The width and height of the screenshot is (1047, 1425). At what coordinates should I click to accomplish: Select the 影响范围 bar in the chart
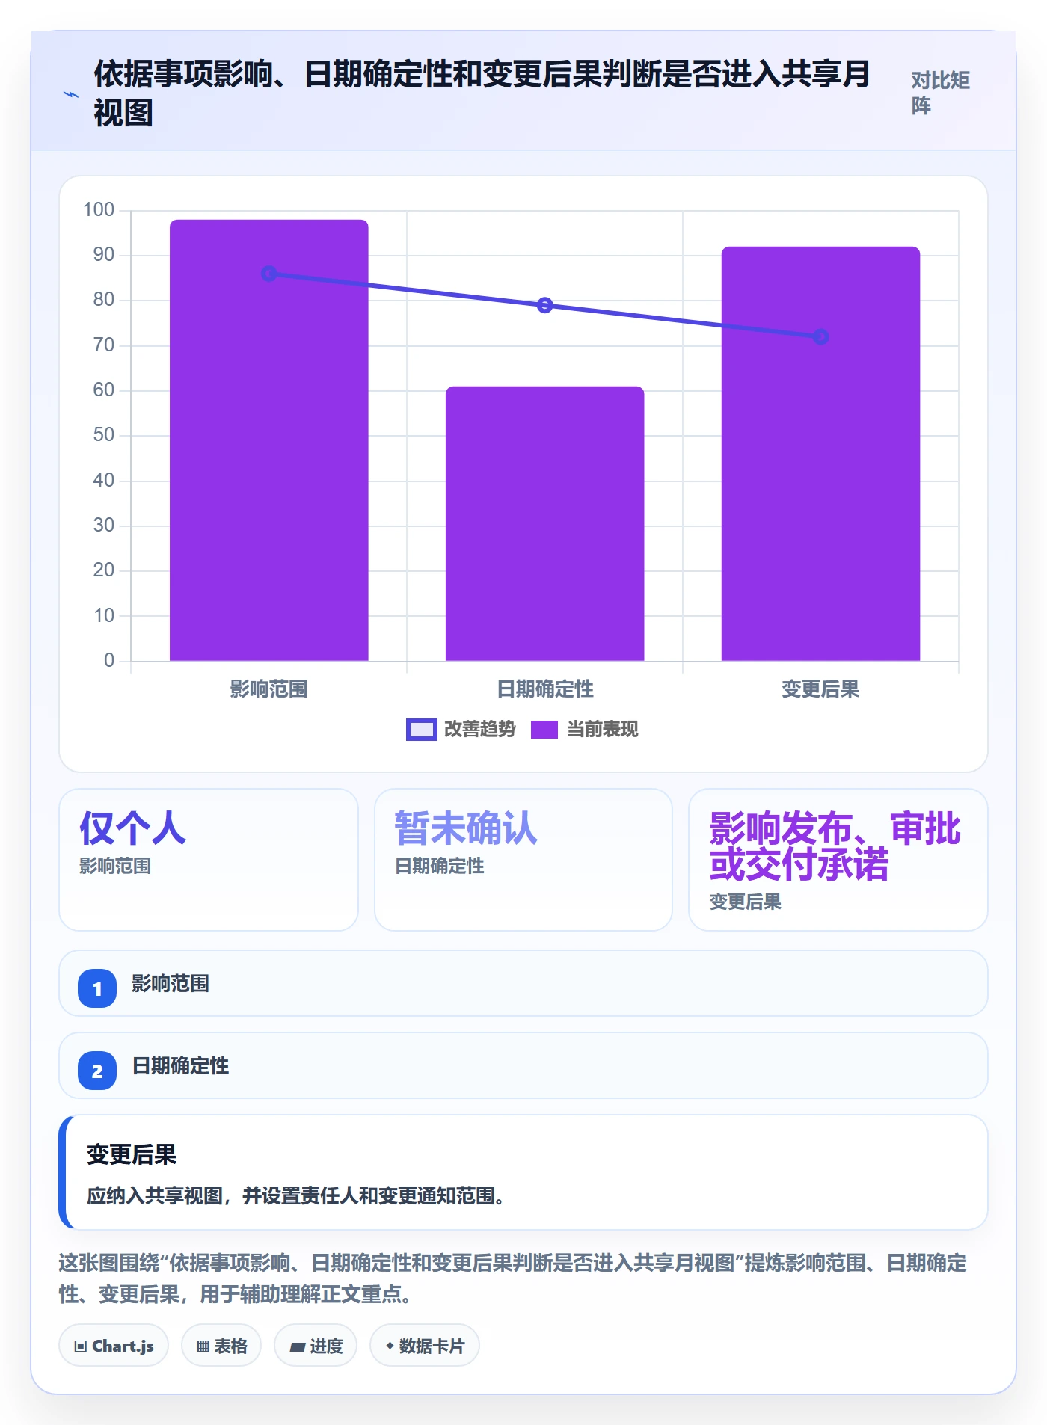pos(269,440)
